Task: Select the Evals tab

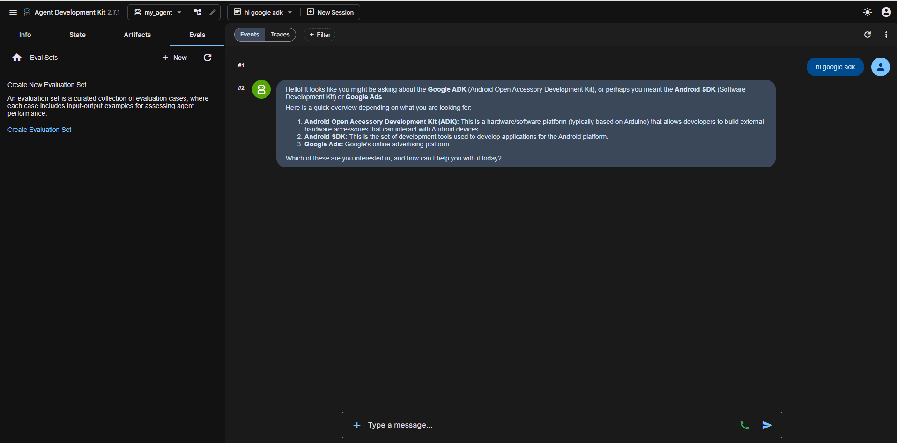Action: tap(197, 35)
